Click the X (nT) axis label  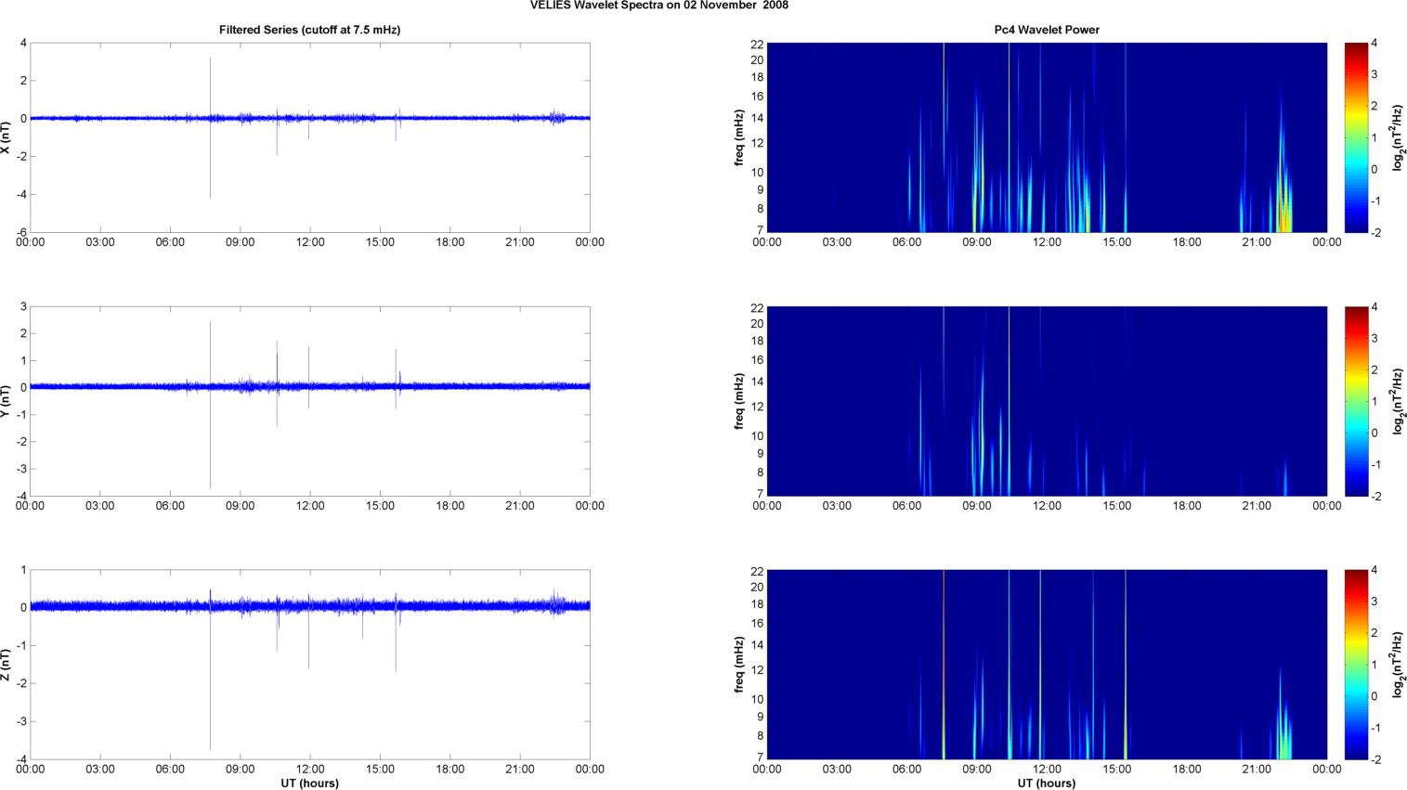(6, 137)
